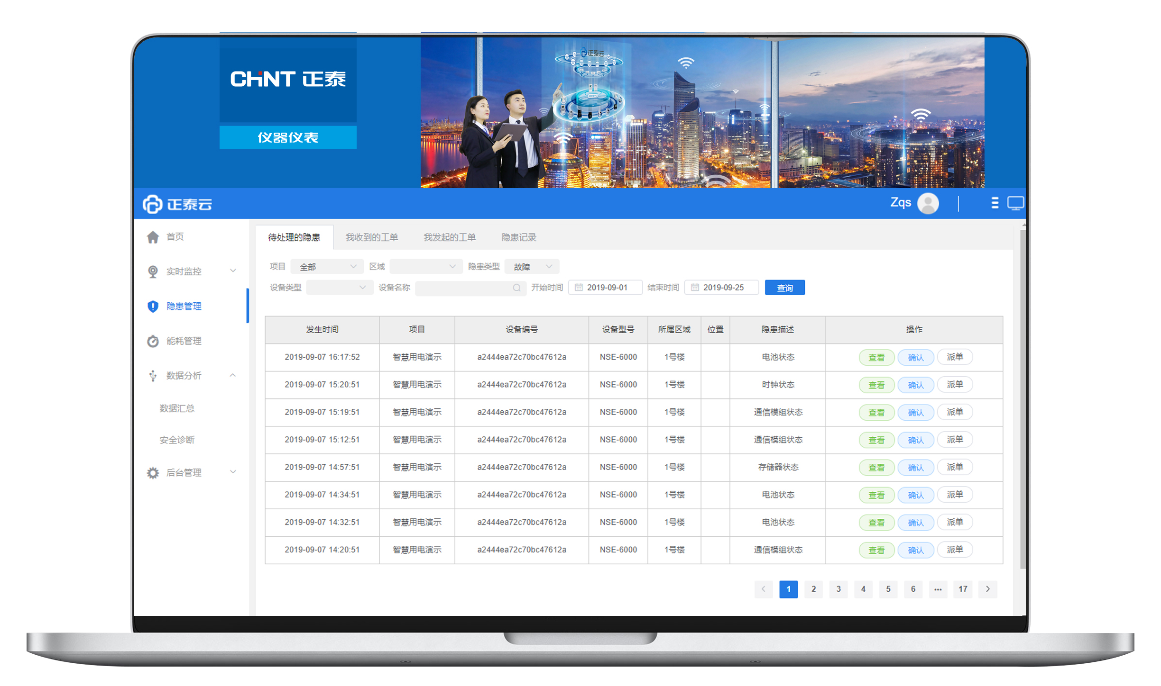Click the 发生时间 column header
Image resolution: width=1161 pixels, height=686 pixels.
point(322,329)
